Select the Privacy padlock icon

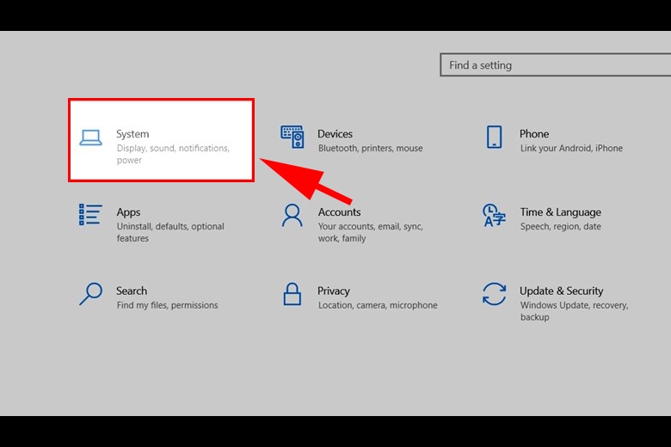[x=292, y=294]
